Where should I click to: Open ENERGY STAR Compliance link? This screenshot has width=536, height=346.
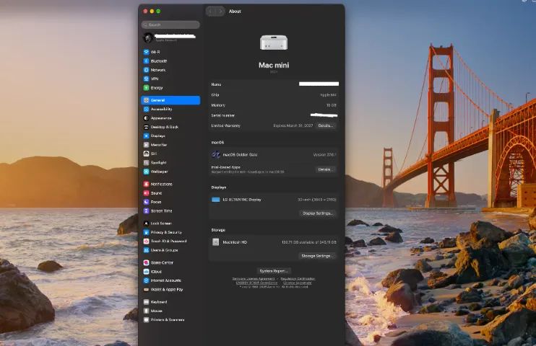click(256, 283)
